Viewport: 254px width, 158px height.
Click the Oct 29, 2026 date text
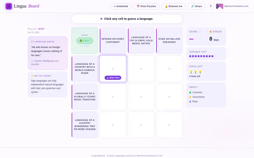pyautogui.click(x=33, y=32)
